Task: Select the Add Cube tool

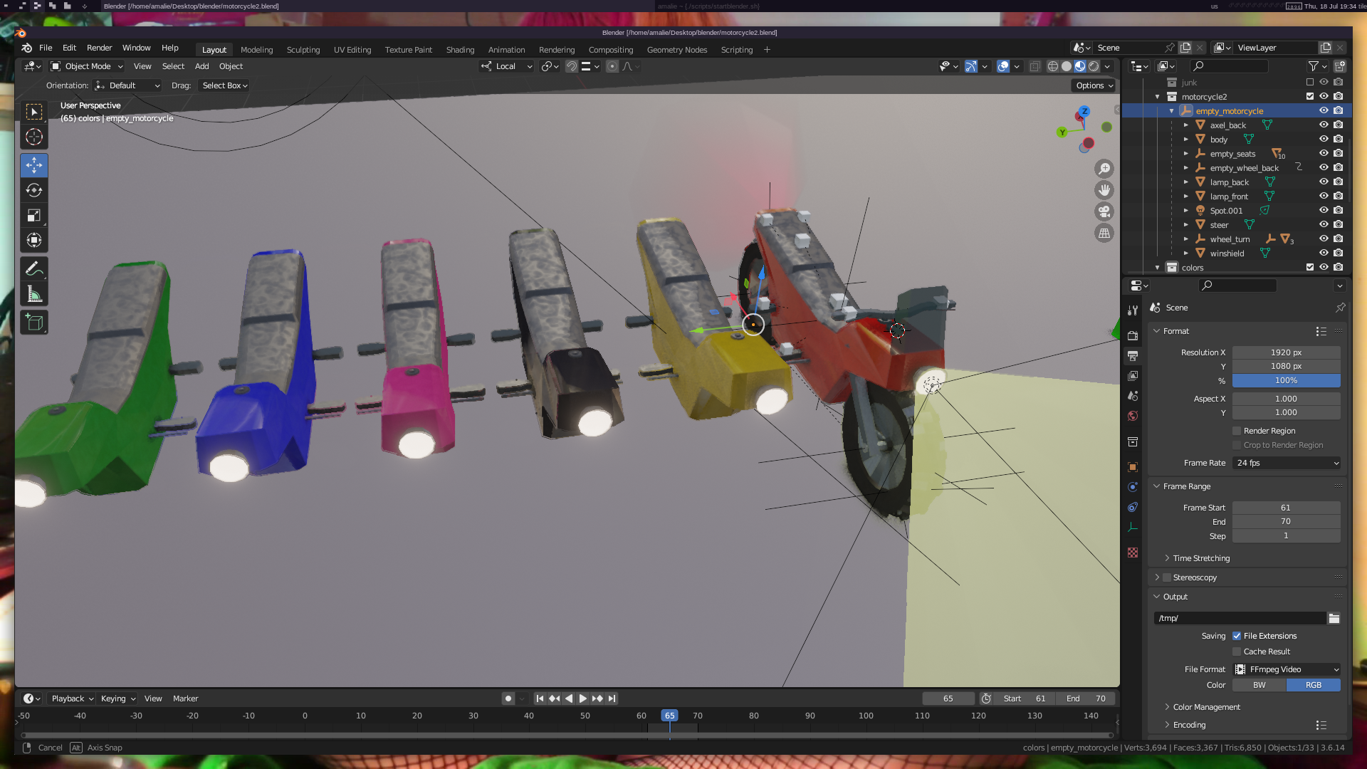Action: tap(33, 323)
